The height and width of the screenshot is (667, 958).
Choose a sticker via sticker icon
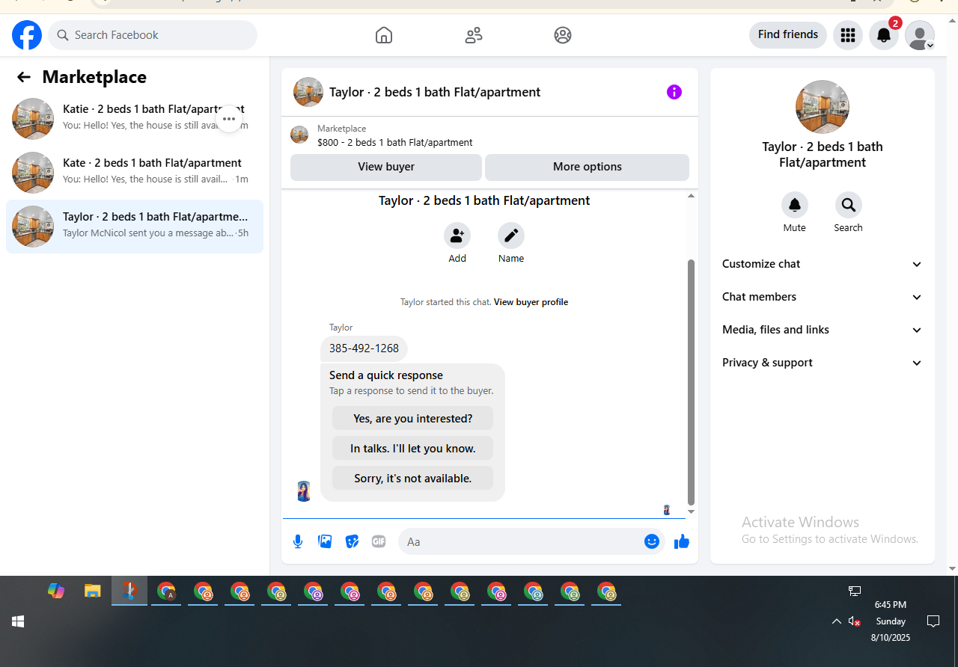352,542
